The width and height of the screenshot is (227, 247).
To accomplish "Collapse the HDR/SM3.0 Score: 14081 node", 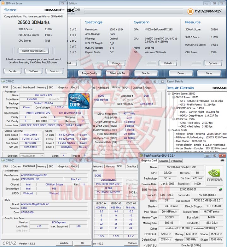I will coord(173,108).
